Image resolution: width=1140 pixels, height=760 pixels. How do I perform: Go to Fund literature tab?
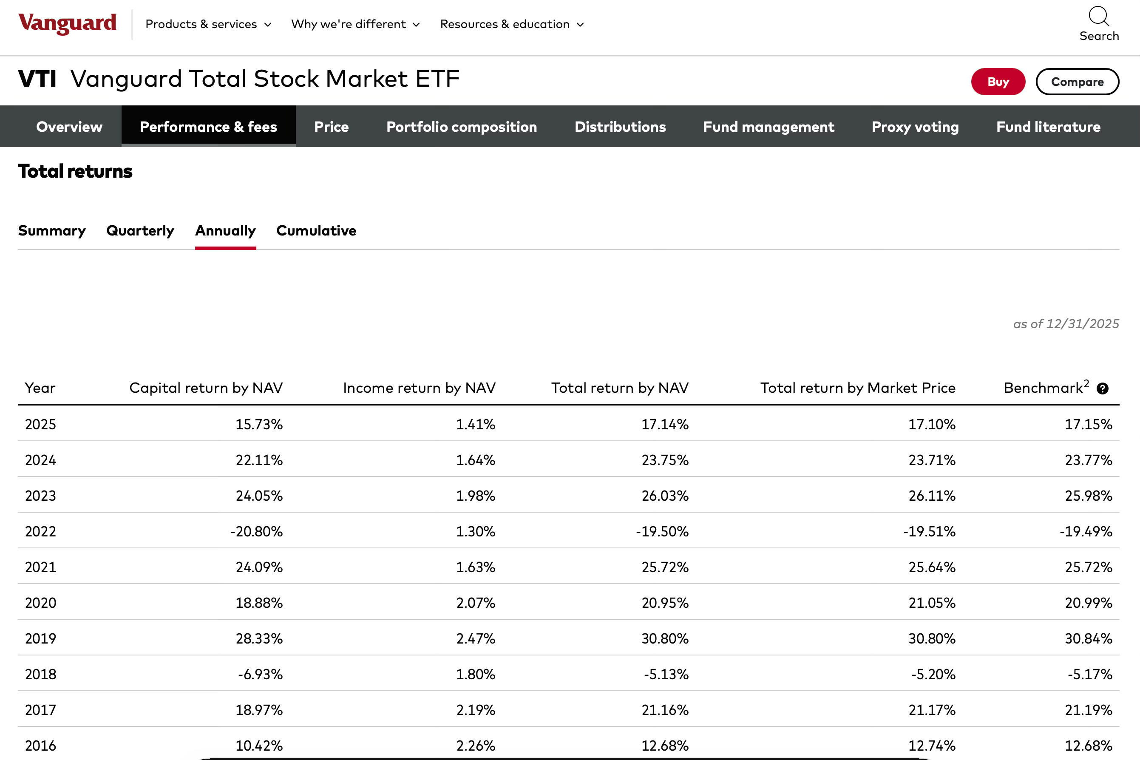(x=1048, y=127)
